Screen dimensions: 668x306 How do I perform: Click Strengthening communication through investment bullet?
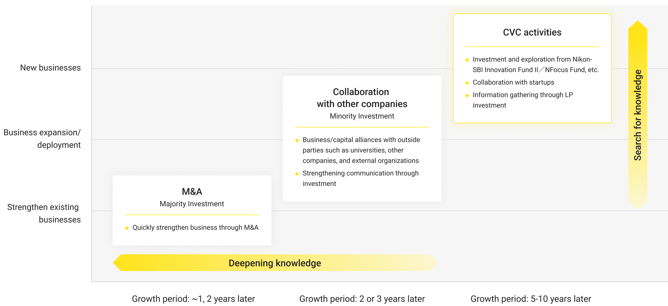(360, 178)
